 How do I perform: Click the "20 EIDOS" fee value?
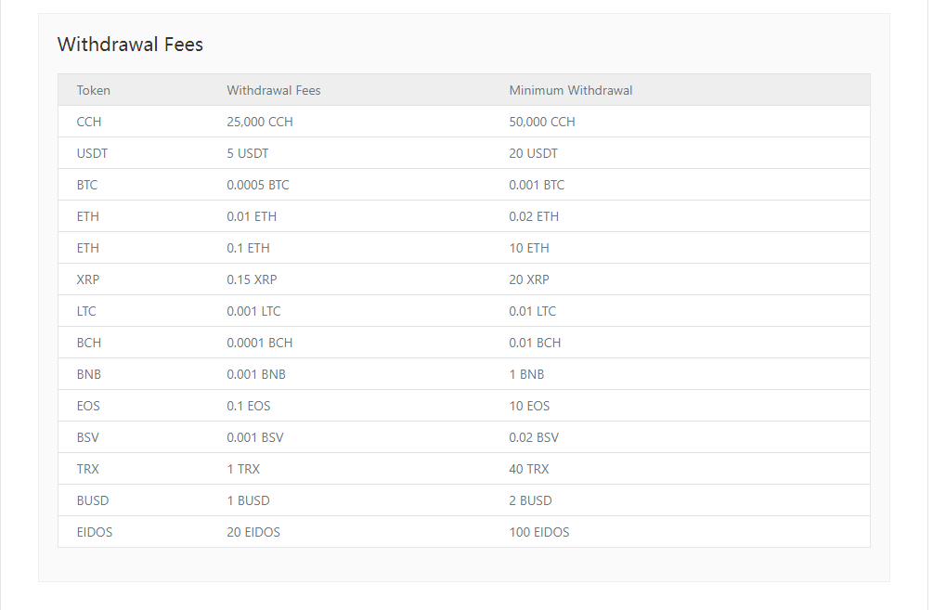click(253, 532)
